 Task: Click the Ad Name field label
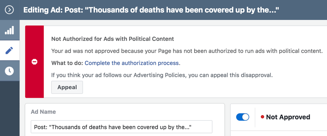(x=43, y=112)
